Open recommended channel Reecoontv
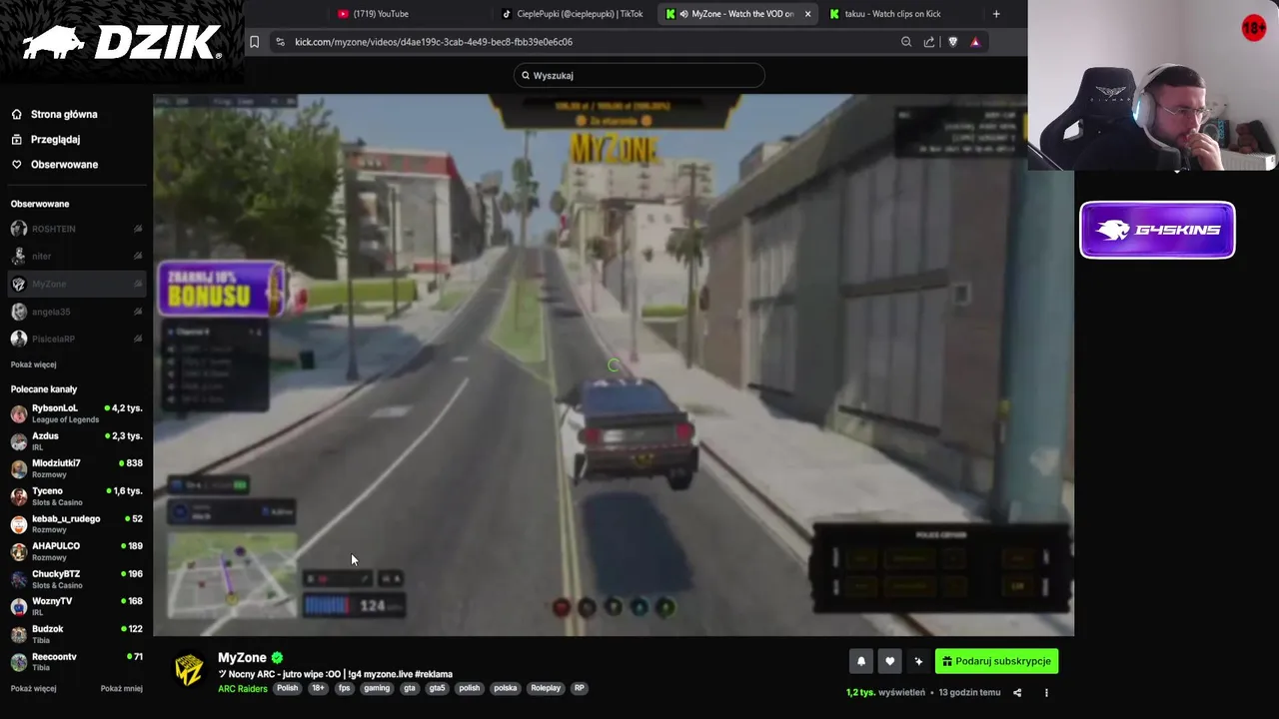The height and width of the screenshot is (719, 1279). [x=77, y=661]
